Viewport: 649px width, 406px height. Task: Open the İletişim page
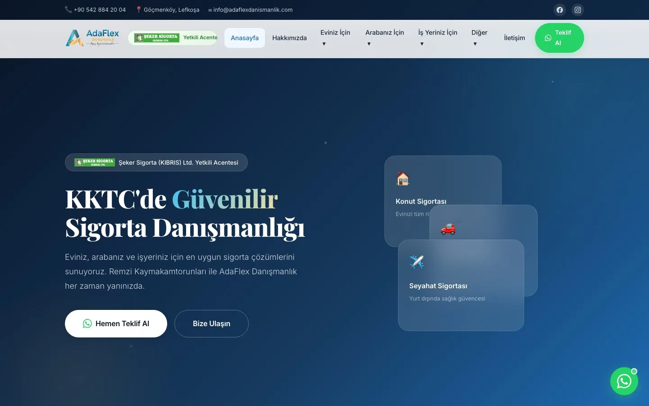tap(514, 38)
